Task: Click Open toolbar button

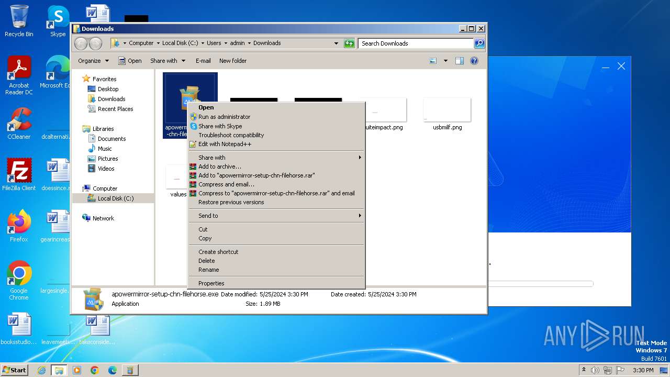Action: pyautogui.click(x=130, y=61)
